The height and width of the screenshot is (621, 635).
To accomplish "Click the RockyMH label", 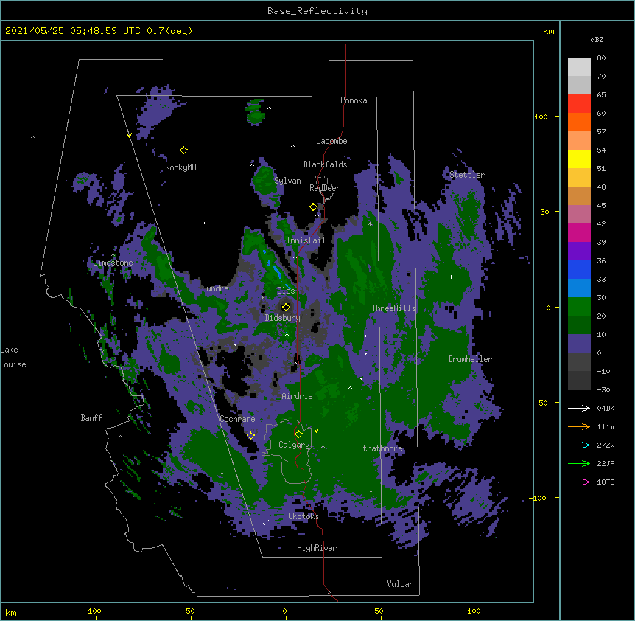I will pos(180,167).
